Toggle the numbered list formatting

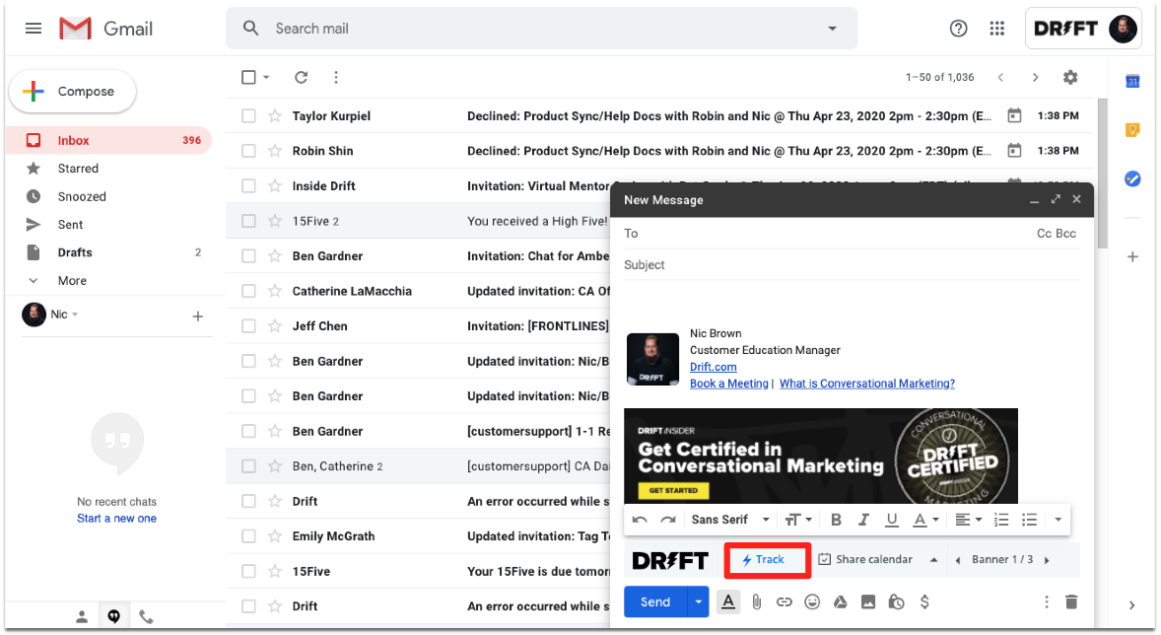tap(1001, 521)
